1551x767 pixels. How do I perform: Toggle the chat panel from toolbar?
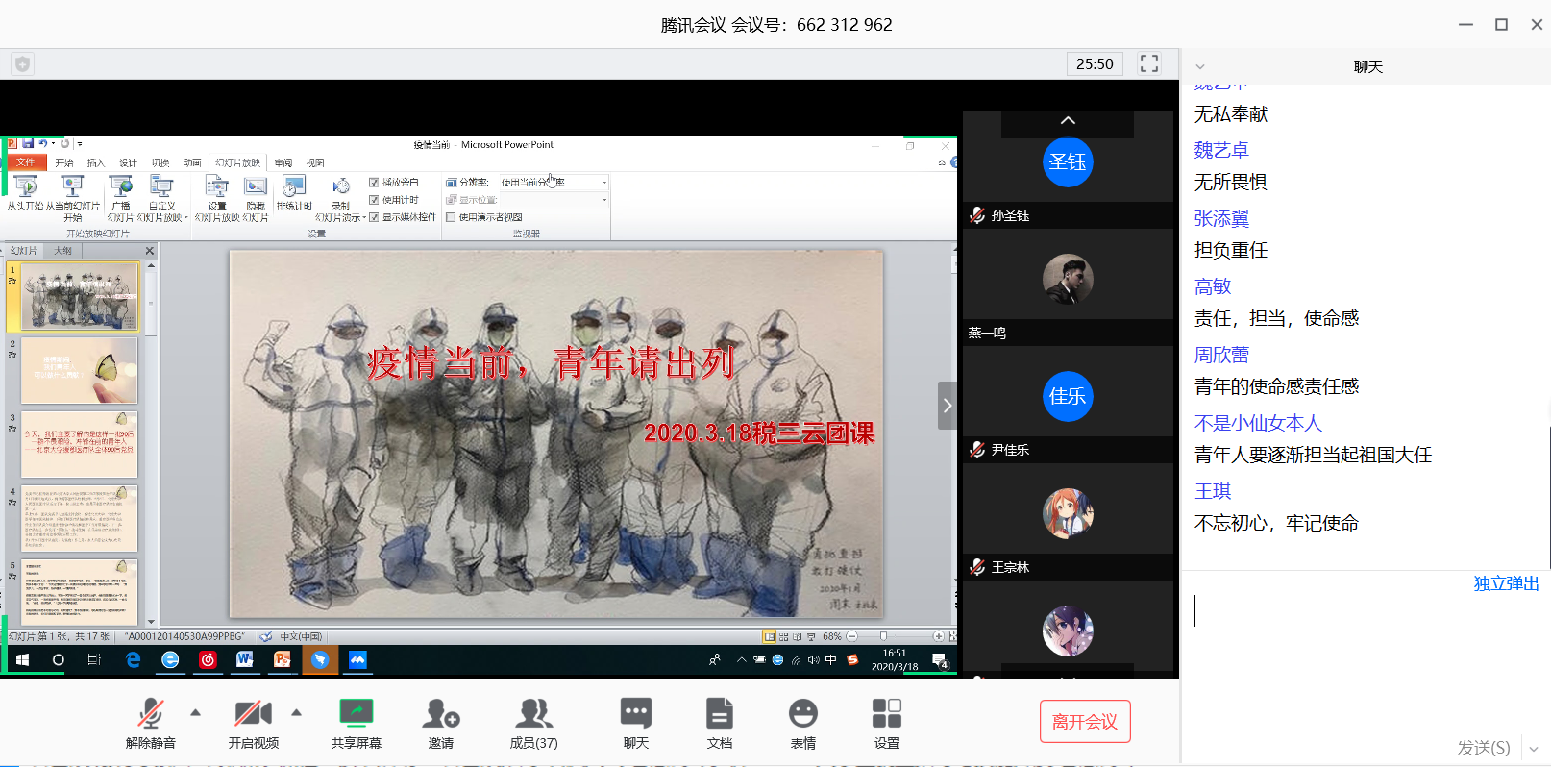tap(635, 714)
